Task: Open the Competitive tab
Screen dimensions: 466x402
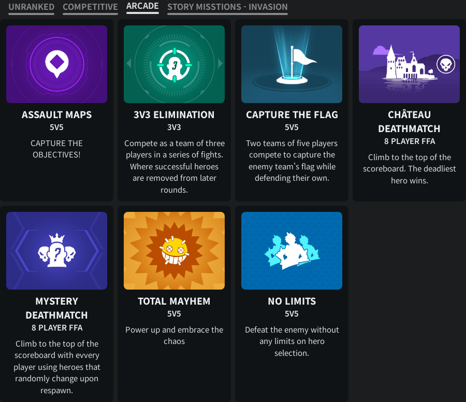Action: pyautogui.click(x=90, y=7)
